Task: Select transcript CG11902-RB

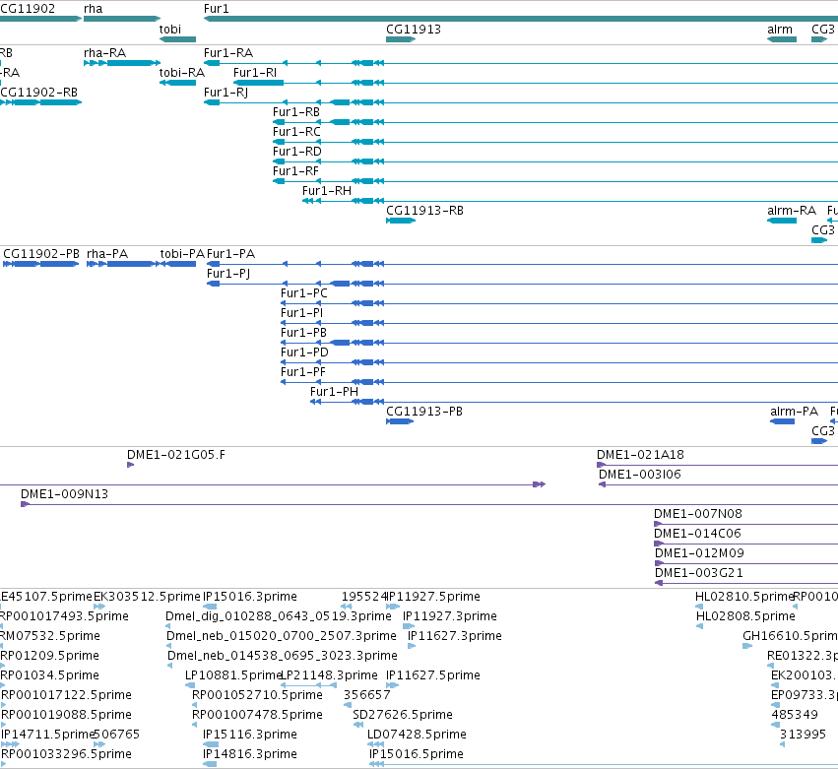Action: click(x=38, y=93)
